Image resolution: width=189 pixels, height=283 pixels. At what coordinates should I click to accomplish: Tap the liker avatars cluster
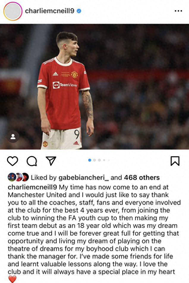[x=18, y=177]
